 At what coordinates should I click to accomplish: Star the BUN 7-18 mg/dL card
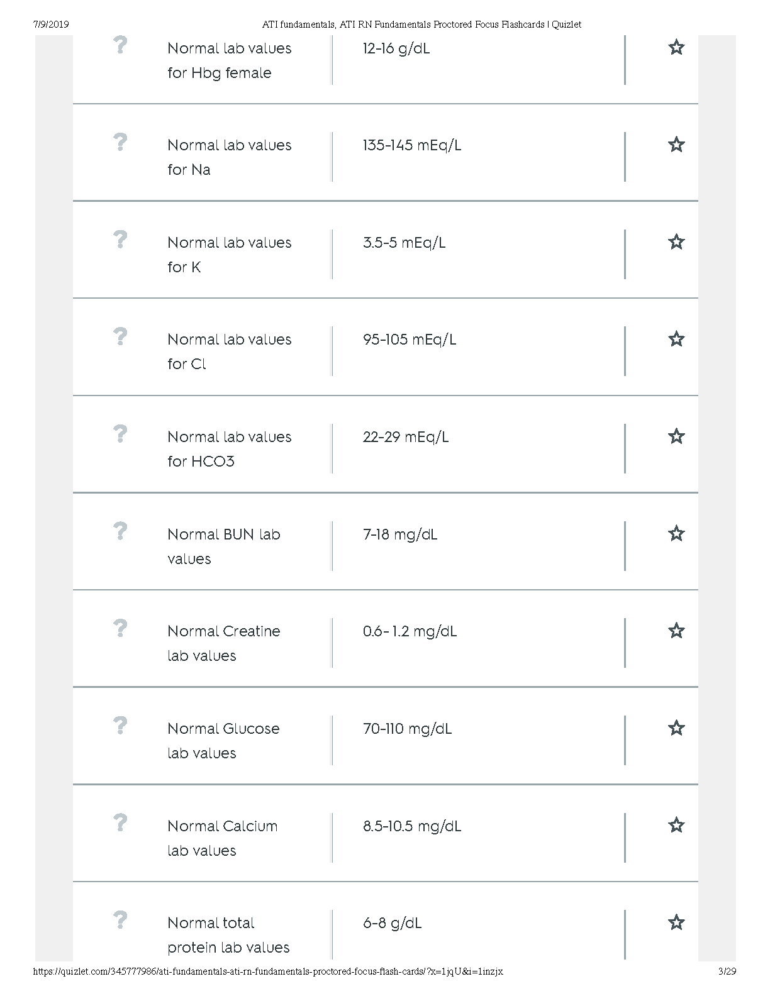click(676, 534)
